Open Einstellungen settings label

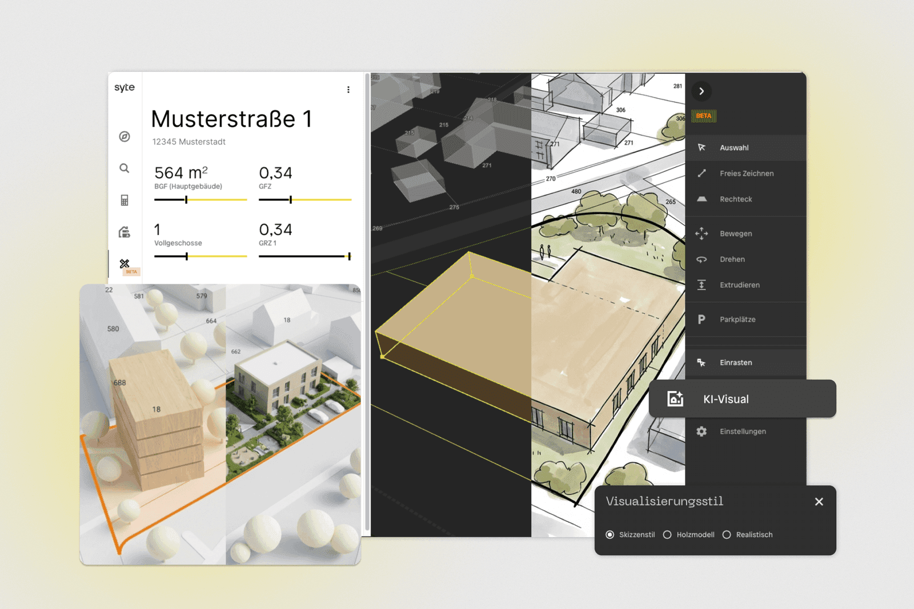(x=743, y=431)
